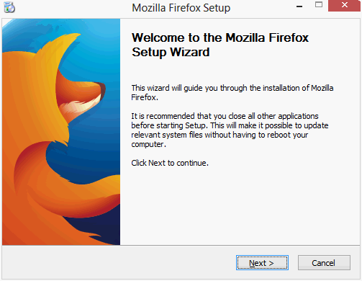Open the installer icon system menu
Screen dimensions: 362x281
click(x=9, y=7)
